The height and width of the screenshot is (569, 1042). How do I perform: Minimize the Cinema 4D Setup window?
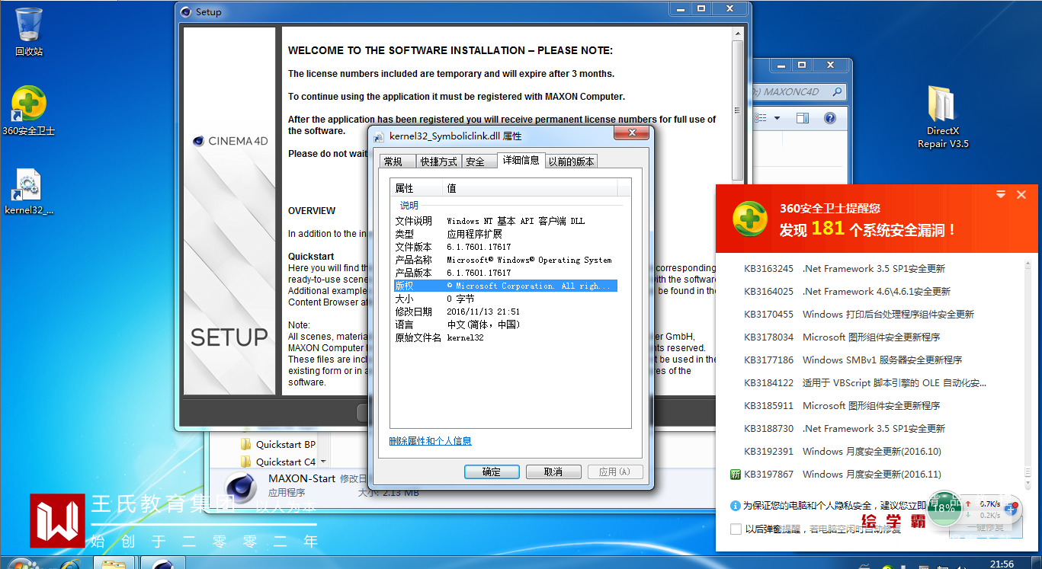[x=681, y=8]
